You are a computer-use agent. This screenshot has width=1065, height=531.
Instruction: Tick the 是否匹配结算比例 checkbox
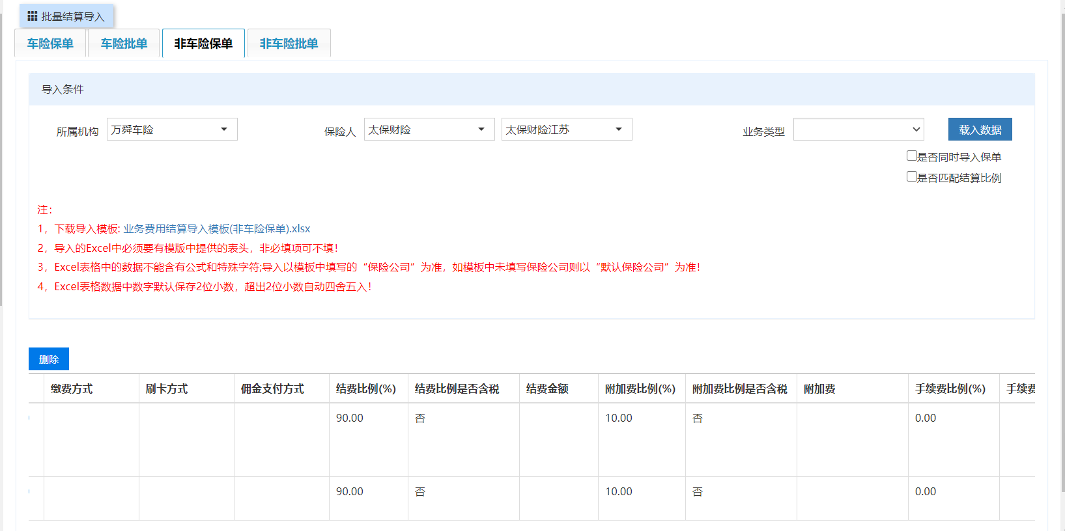[912, 177]
